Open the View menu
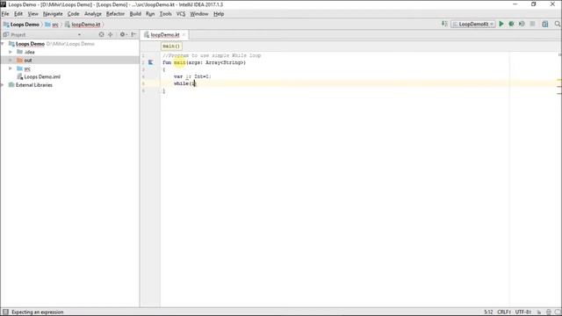Image resolution: width=562 pixels, height=316 pixels. click(x=33, y=14)
